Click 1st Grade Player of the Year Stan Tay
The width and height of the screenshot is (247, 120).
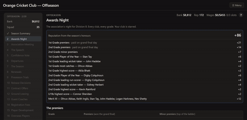pos(144,57)
